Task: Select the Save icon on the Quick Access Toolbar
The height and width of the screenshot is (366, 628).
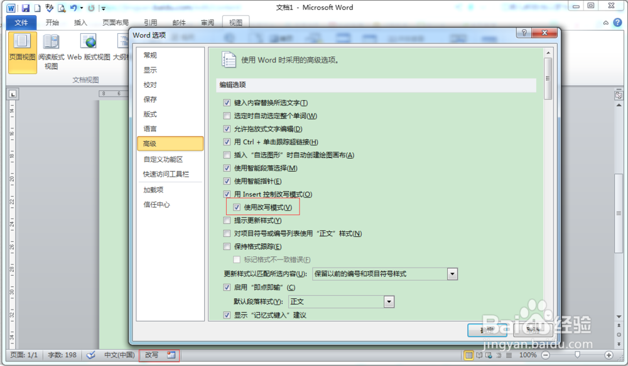Action: pyautogui.click(x=25, y=8)
